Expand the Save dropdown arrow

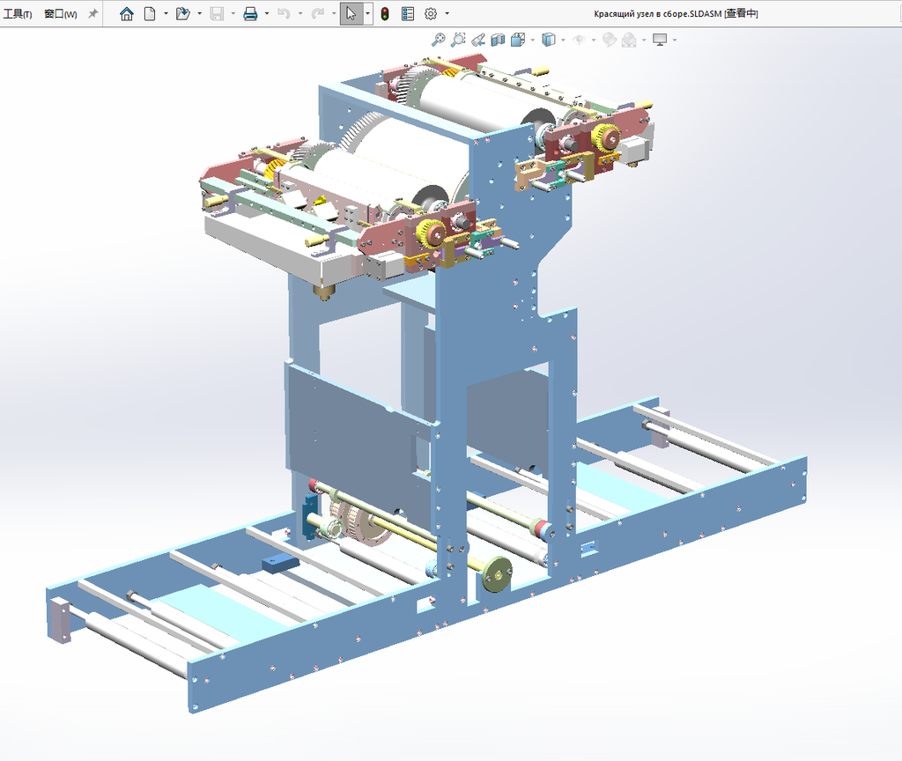pyautogui.click(x=233, y=13)
